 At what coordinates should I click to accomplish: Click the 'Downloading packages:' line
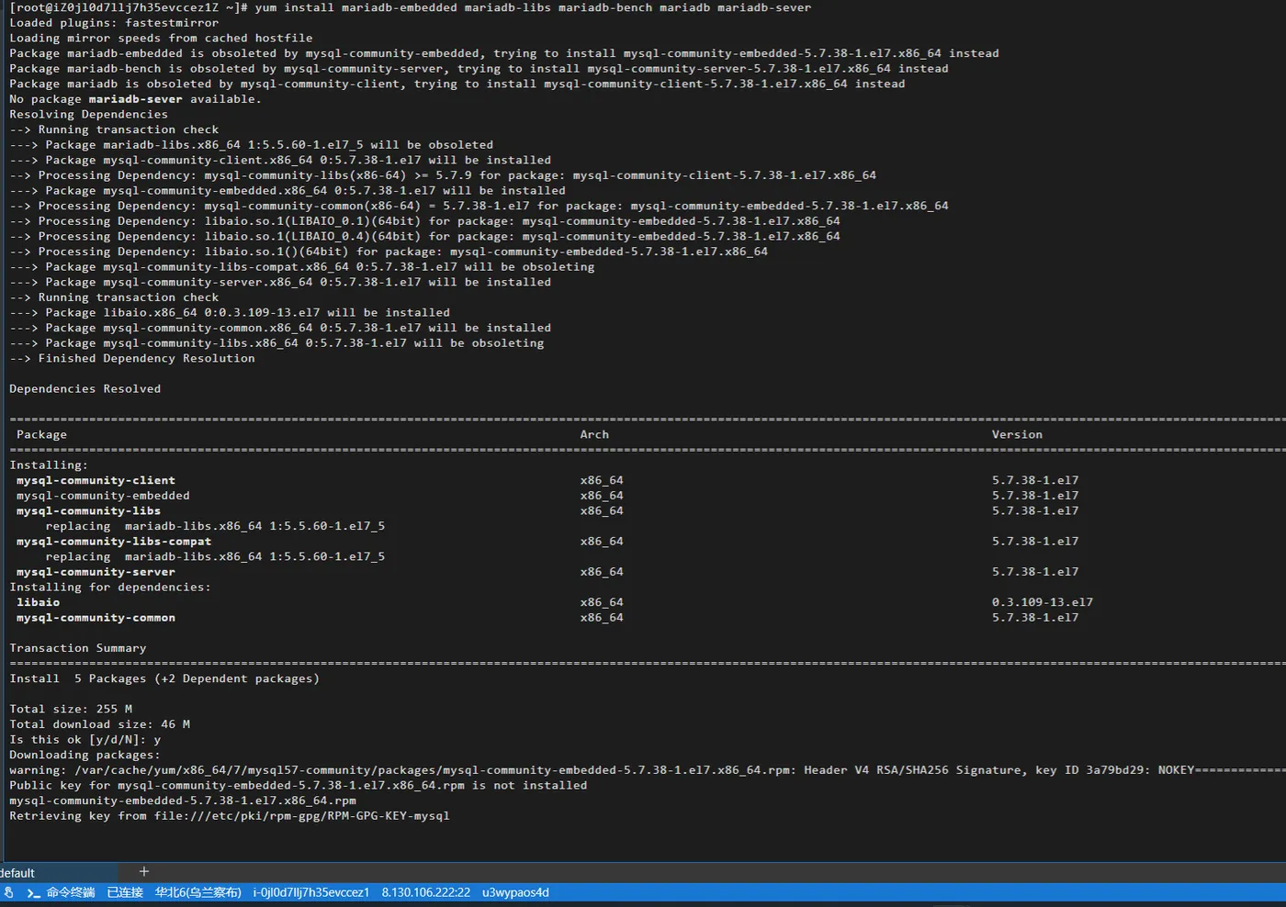pos(85,755)
